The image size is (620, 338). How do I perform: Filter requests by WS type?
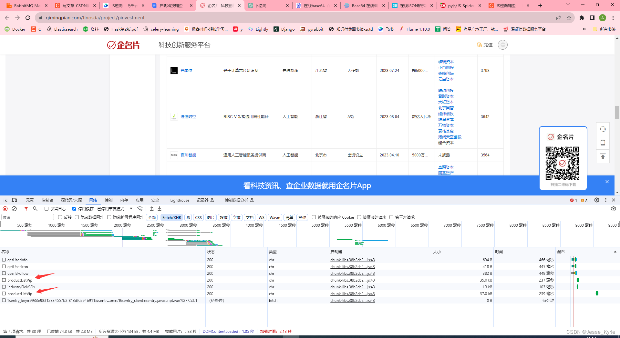261,217
